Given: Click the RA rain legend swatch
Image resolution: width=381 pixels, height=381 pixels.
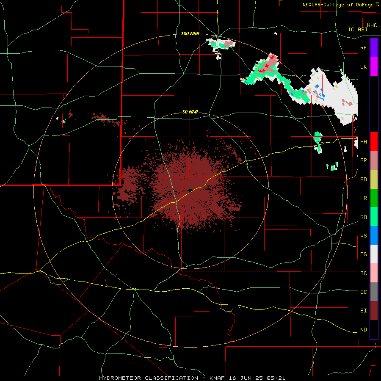Looking at the screenshot, I should point(374,217).
